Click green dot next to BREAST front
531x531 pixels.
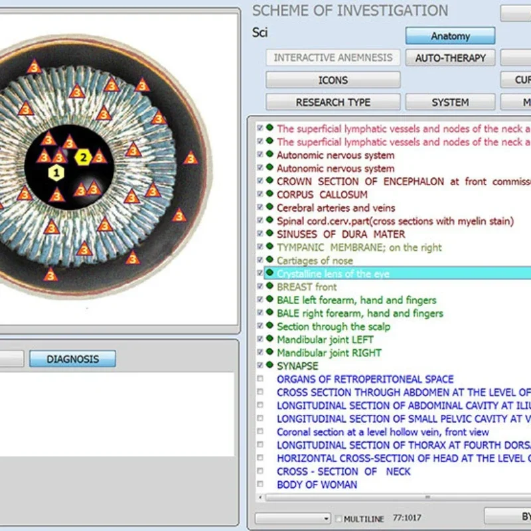click(269, 286)
